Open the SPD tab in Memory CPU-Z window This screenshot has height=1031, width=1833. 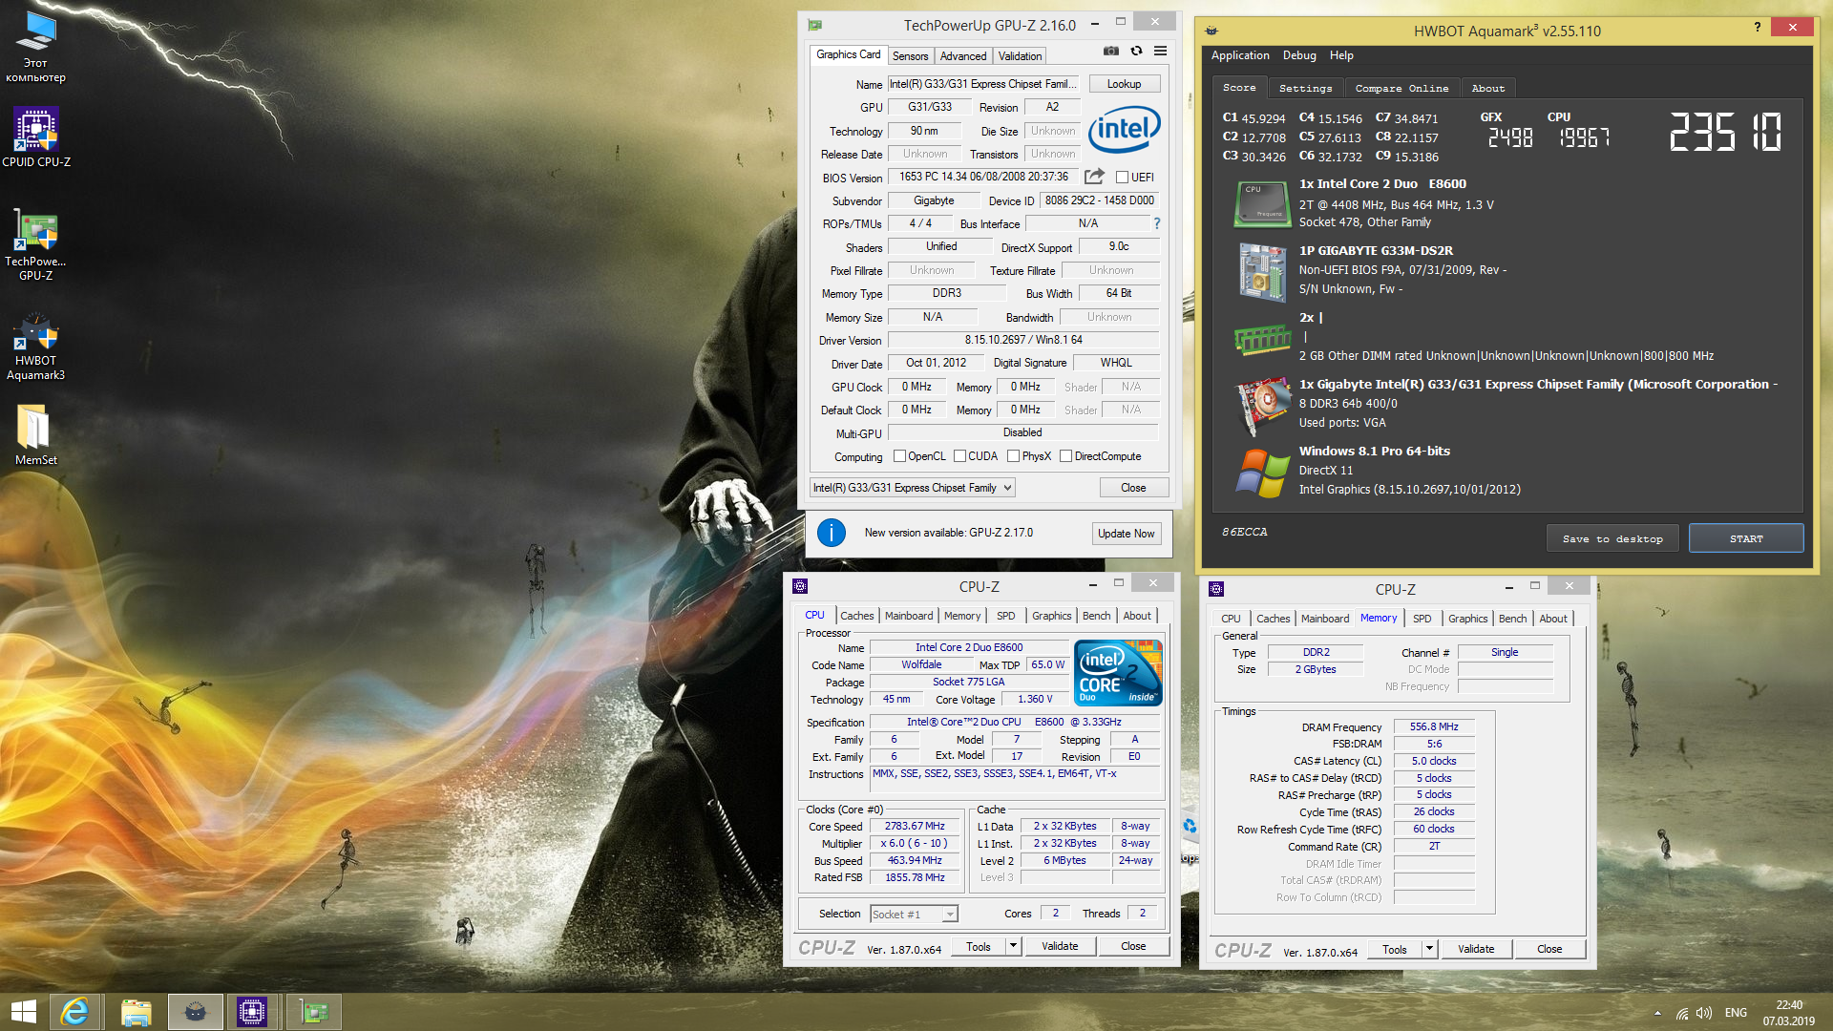pyautogui.click(x=1422, y=619)
